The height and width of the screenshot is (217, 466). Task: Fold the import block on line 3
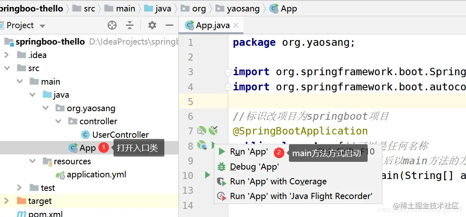coord(228,72)
